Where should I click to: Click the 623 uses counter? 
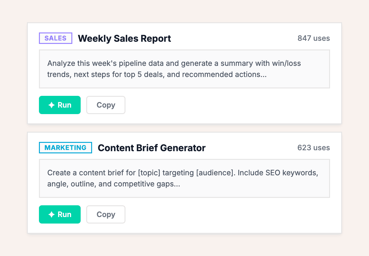click(x=313, y=148)
